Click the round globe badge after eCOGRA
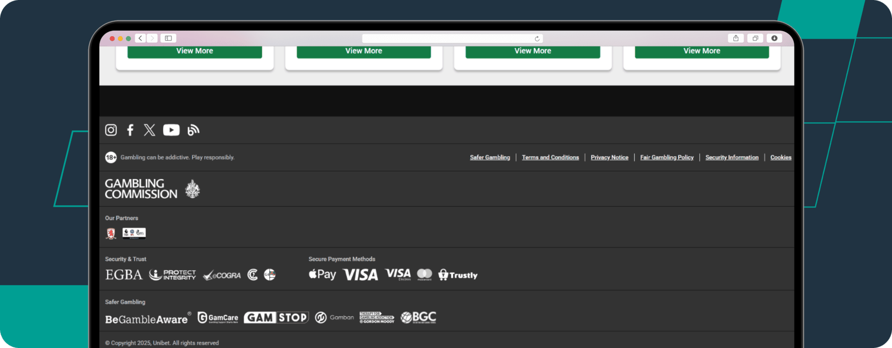The height and width of the screenshot is (348, 892). [270, 275]
